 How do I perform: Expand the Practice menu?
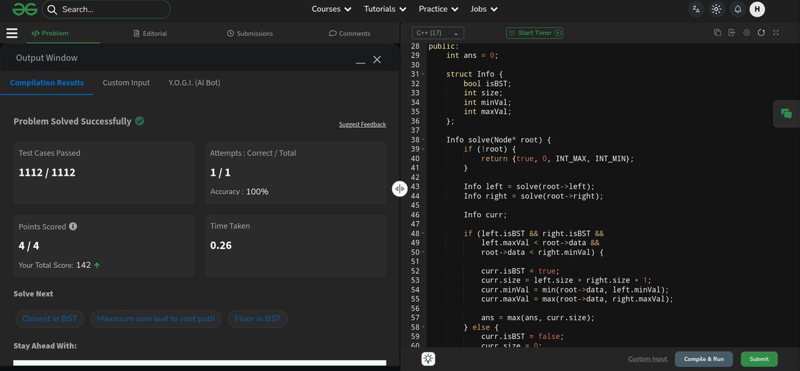pyautogui.click(x=438, y=9)
